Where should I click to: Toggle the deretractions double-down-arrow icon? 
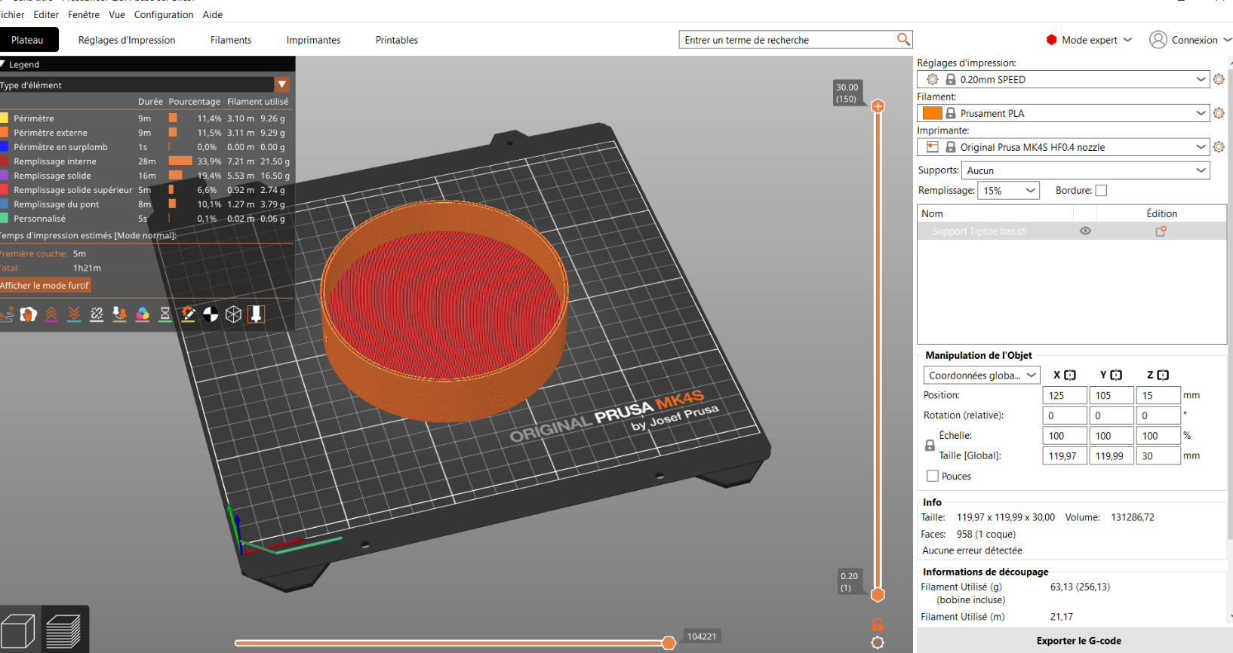pos(74,314)
